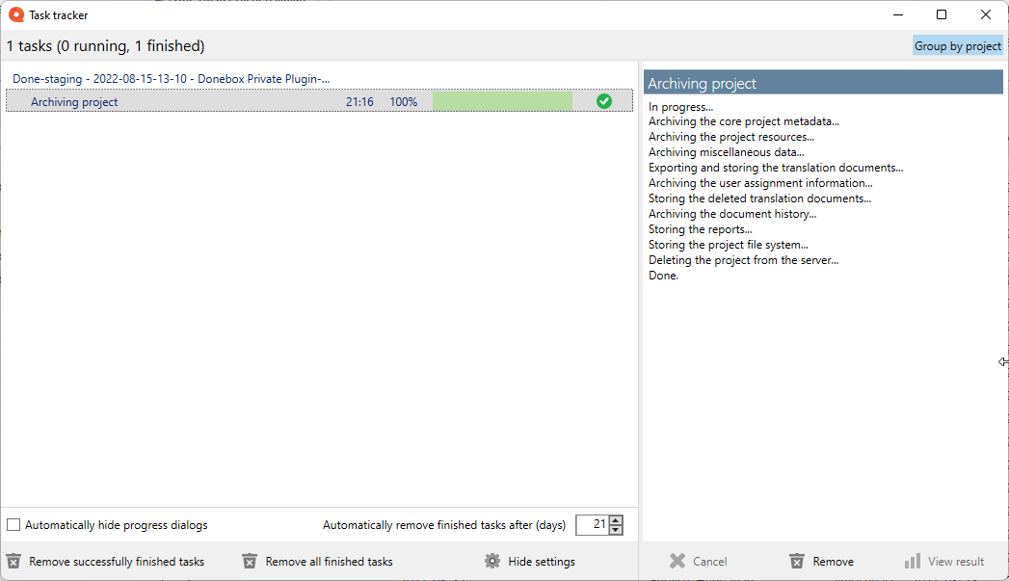
Task: Decrease days value with down arrow
Action: 617,530
